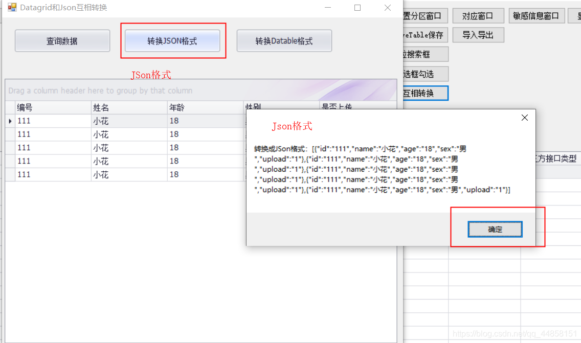Click the 查询数据 button
Image resolution: width=581 pixels, height=343 pixels.
click(62, 41)
